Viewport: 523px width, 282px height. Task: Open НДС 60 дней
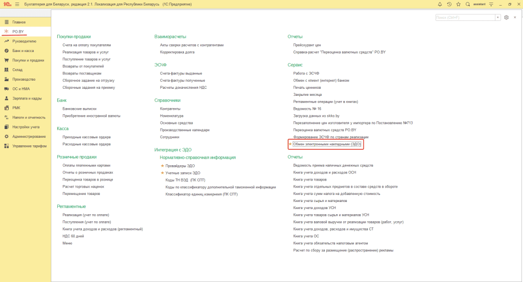73,236
